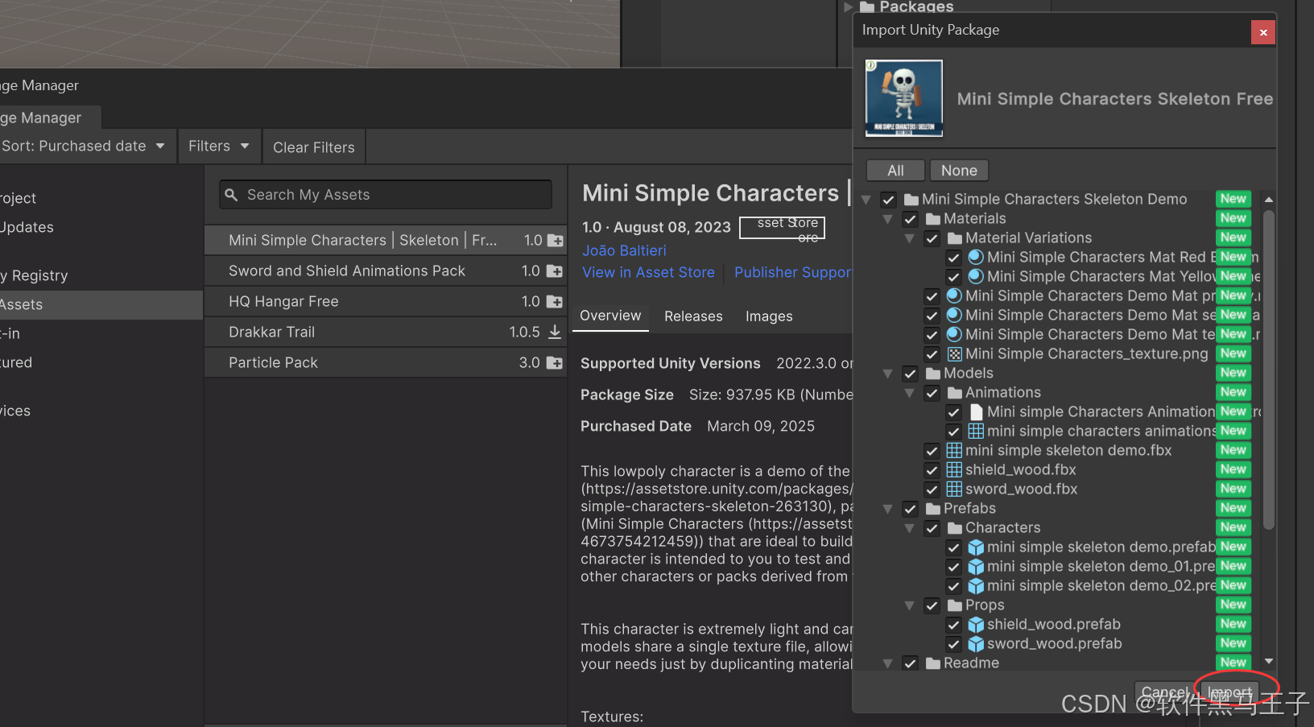Uncheck sword_wood.fbx checkbox
This screenshot has height=727, width=1314.
[x=932, y=489]
